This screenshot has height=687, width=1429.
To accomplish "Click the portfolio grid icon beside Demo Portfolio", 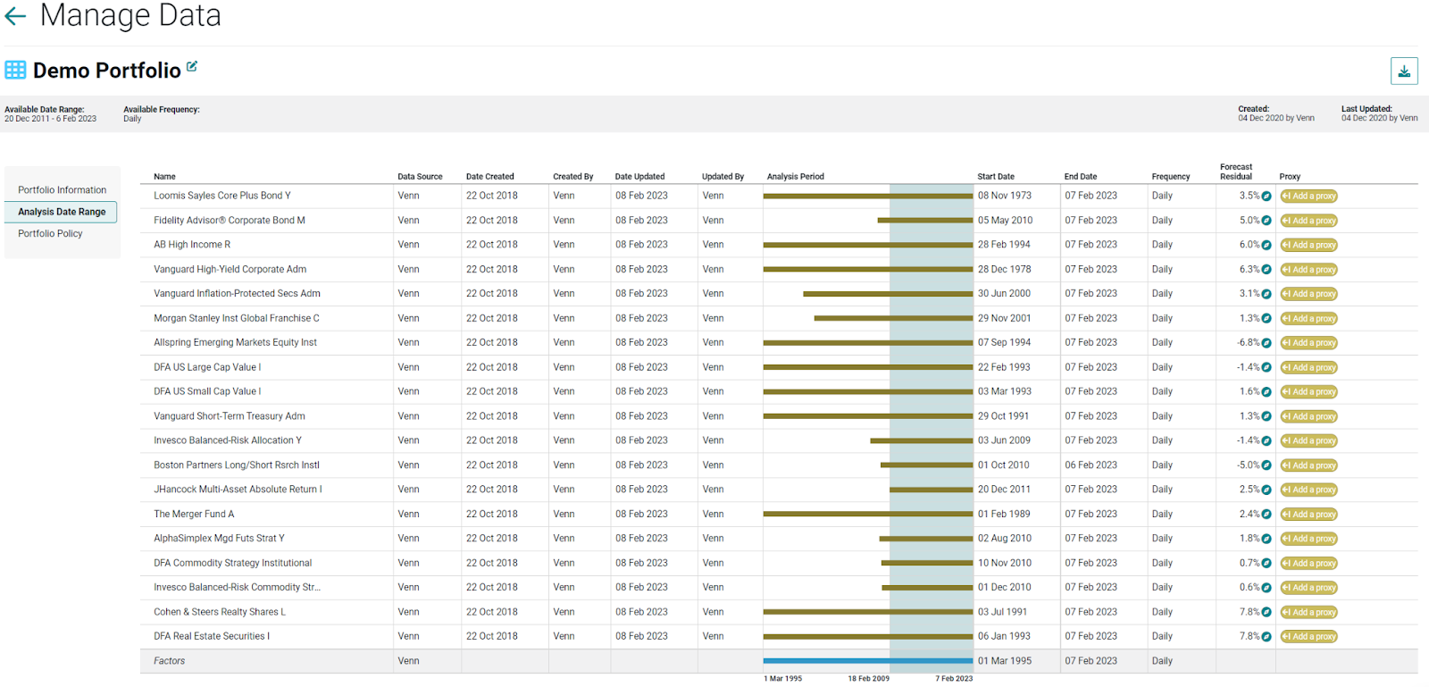I will 15,71.
